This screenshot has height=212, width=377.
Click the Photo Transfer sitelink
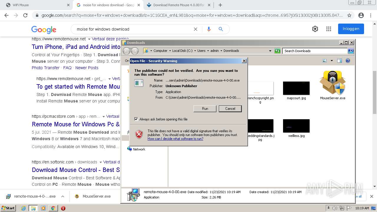pos(46,68)
